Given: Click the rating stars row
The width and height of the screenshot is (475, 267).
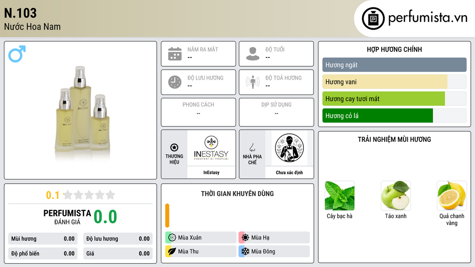Looking at the screenshot, I should pyautogui.click(x=89, y=195).
